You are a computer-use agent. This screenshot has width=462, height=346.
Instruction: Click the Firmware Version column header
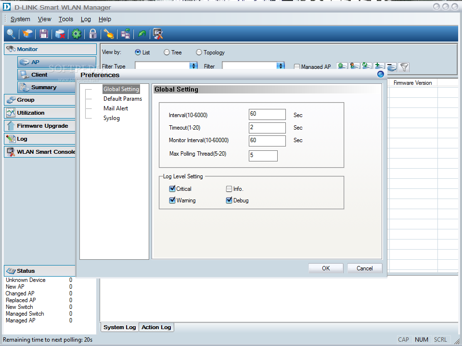[413, 83]
